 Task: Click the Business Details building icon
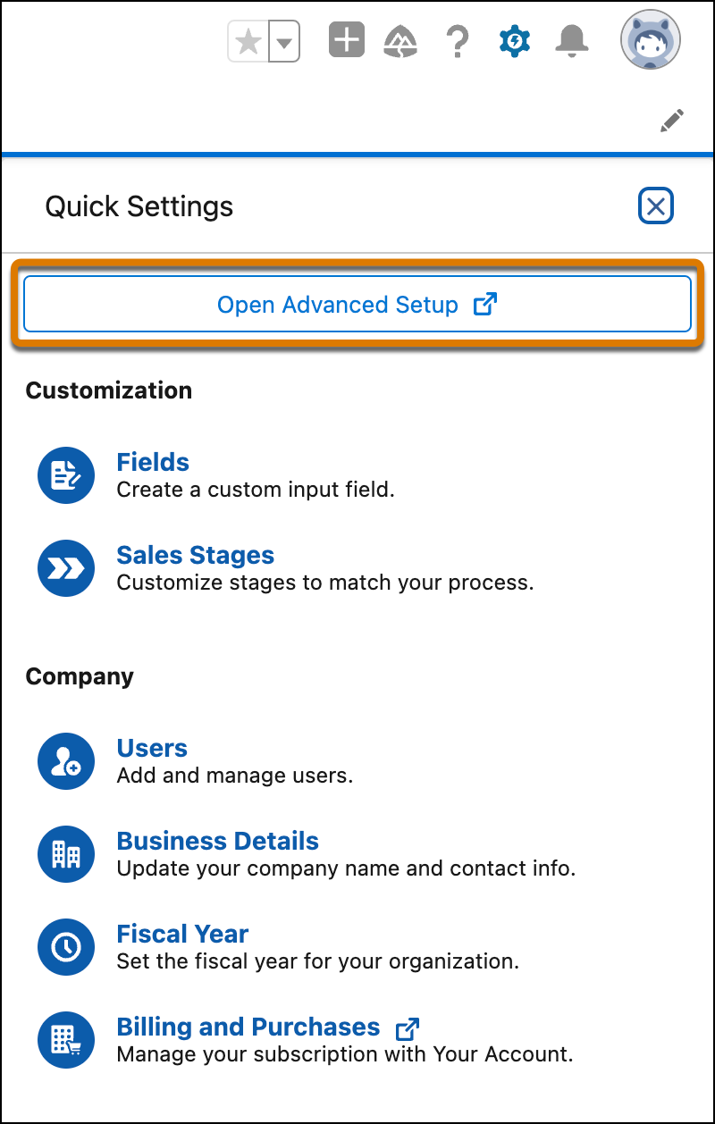tap(66, 854)
